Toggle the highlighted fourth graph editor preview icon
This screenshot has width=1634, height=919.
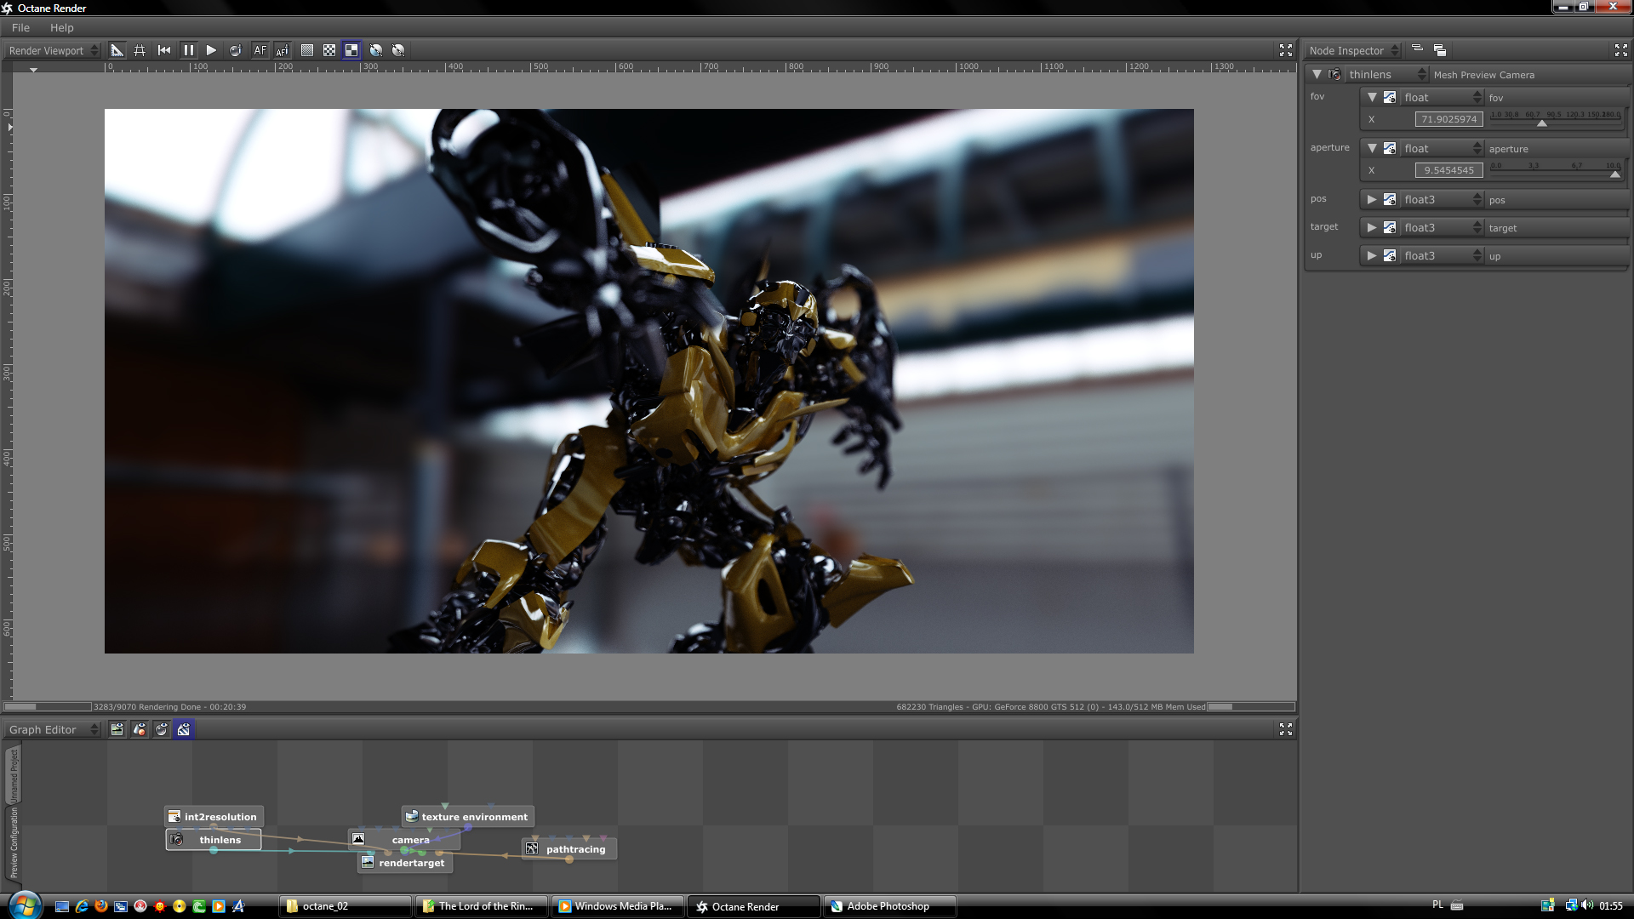[x=183, y=729]
